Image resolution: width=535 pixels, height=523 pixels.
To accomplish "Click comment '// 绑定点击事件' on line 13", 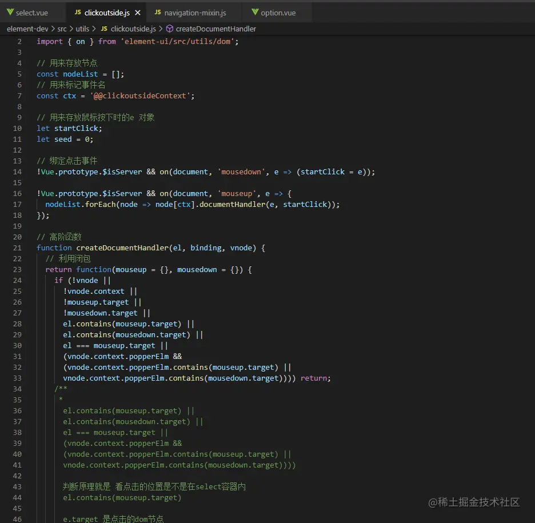I will tap(67, 161).
